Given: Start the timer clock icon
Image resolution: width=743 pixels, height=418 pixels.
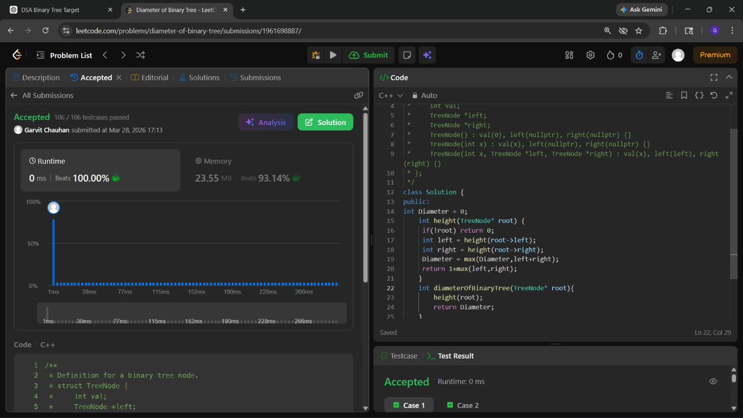Looking at the screenshot, I should tap(639, 55).
